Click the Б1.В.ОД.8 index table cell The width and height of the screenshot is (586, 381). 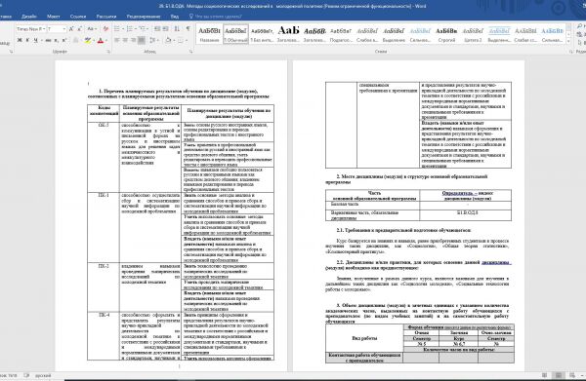pos(466,215)
